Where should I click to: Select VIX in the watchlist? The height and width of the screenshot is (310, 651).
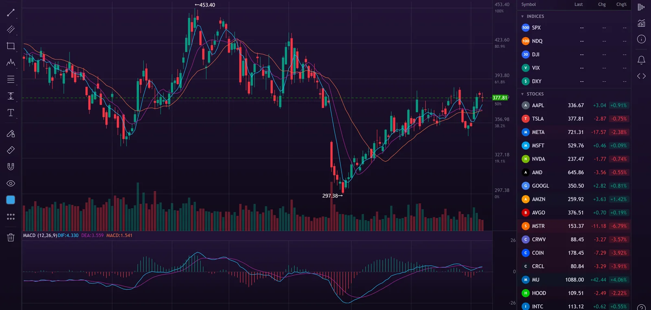click(x=574, y=68)
